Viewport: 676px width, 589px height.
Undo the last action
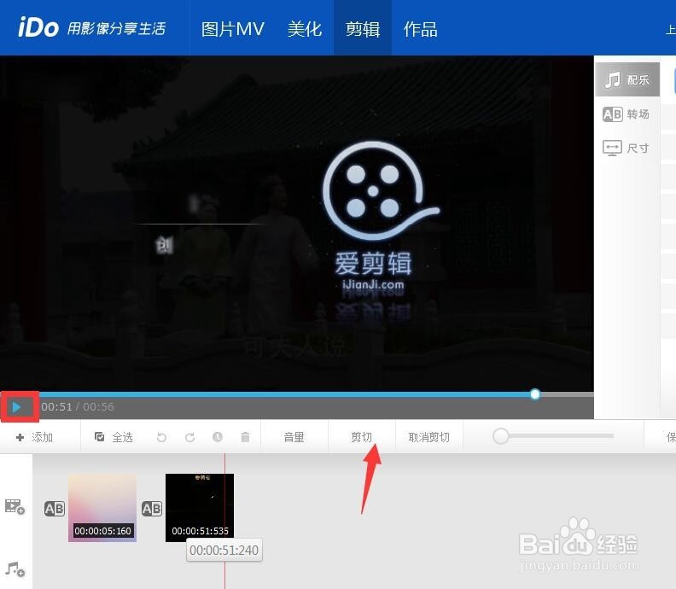pos(161,437)
